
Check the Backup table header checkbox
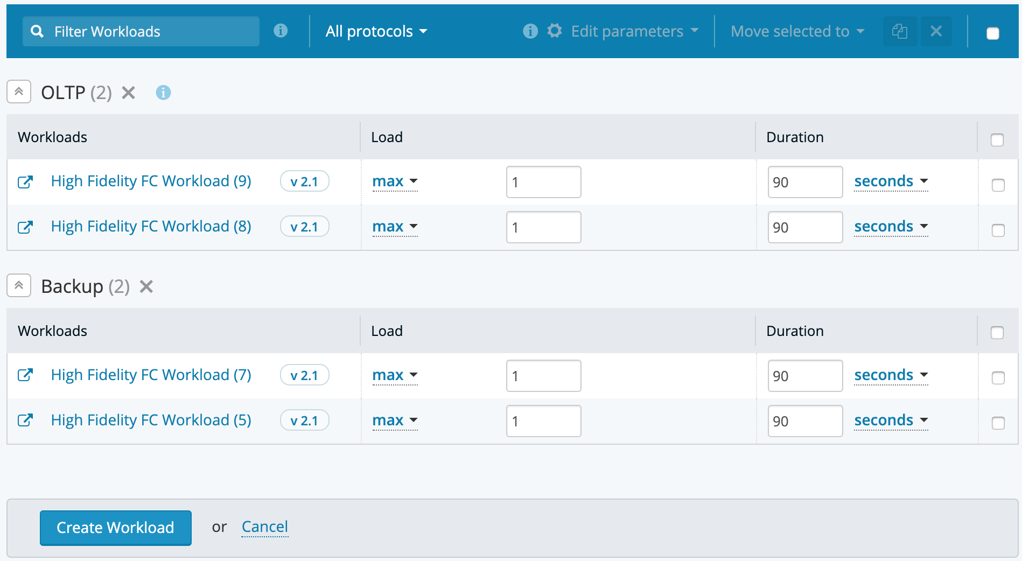(x=997, y=333)
